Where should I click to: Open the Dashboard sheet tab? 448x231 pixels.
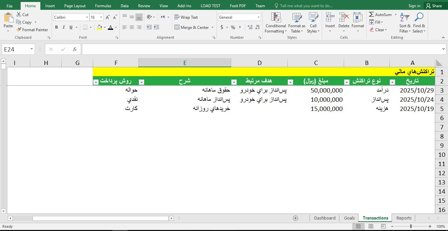[324, 218]
